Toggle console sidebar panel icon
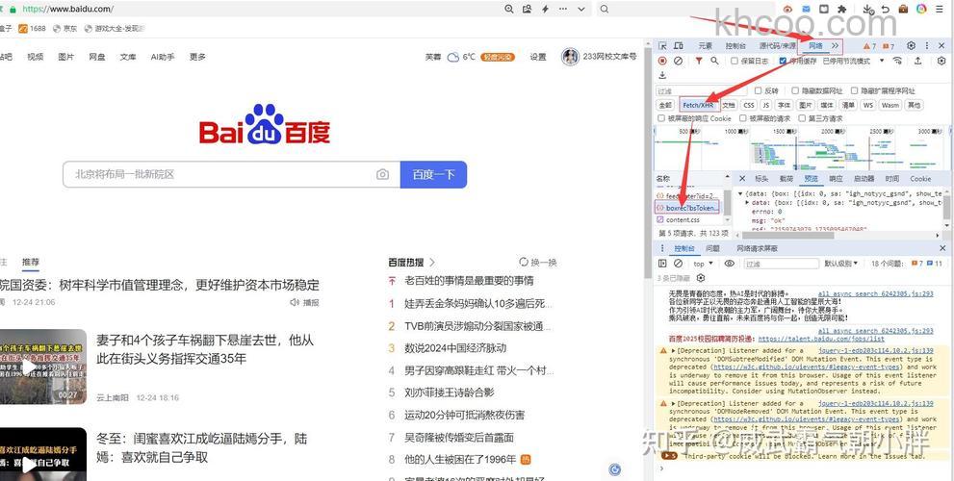Viewport: 954px width, 481px height. 662,264
